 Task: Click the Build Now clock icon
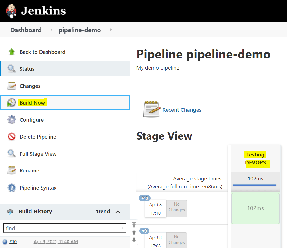click(x=11, y=103)
